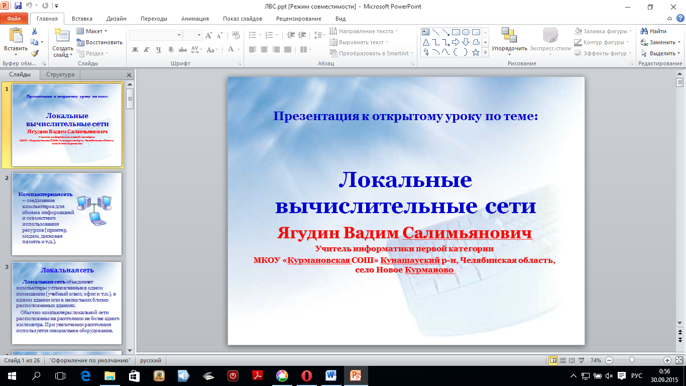Click the Copy icon in clipboard group
This screenshot has width=686, height=386.
(34, 42)
